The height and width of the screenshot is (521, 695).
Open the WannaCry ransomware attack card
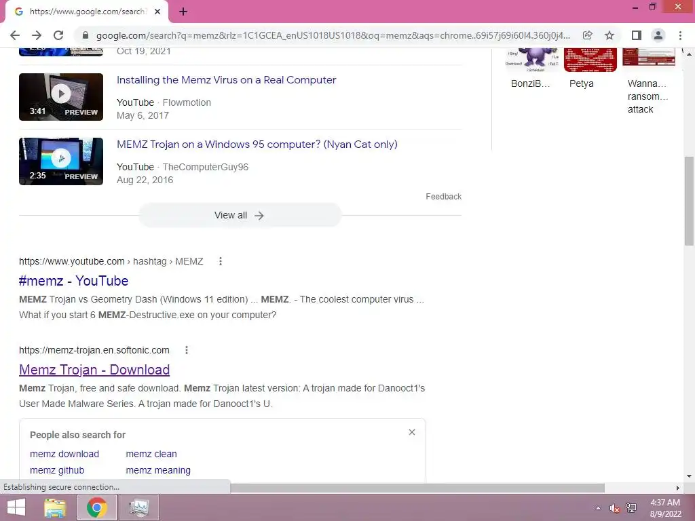click(648, 81)
